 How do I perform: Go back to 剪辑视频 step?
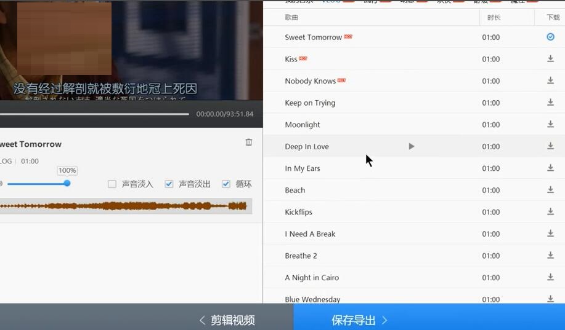(227, 320)
